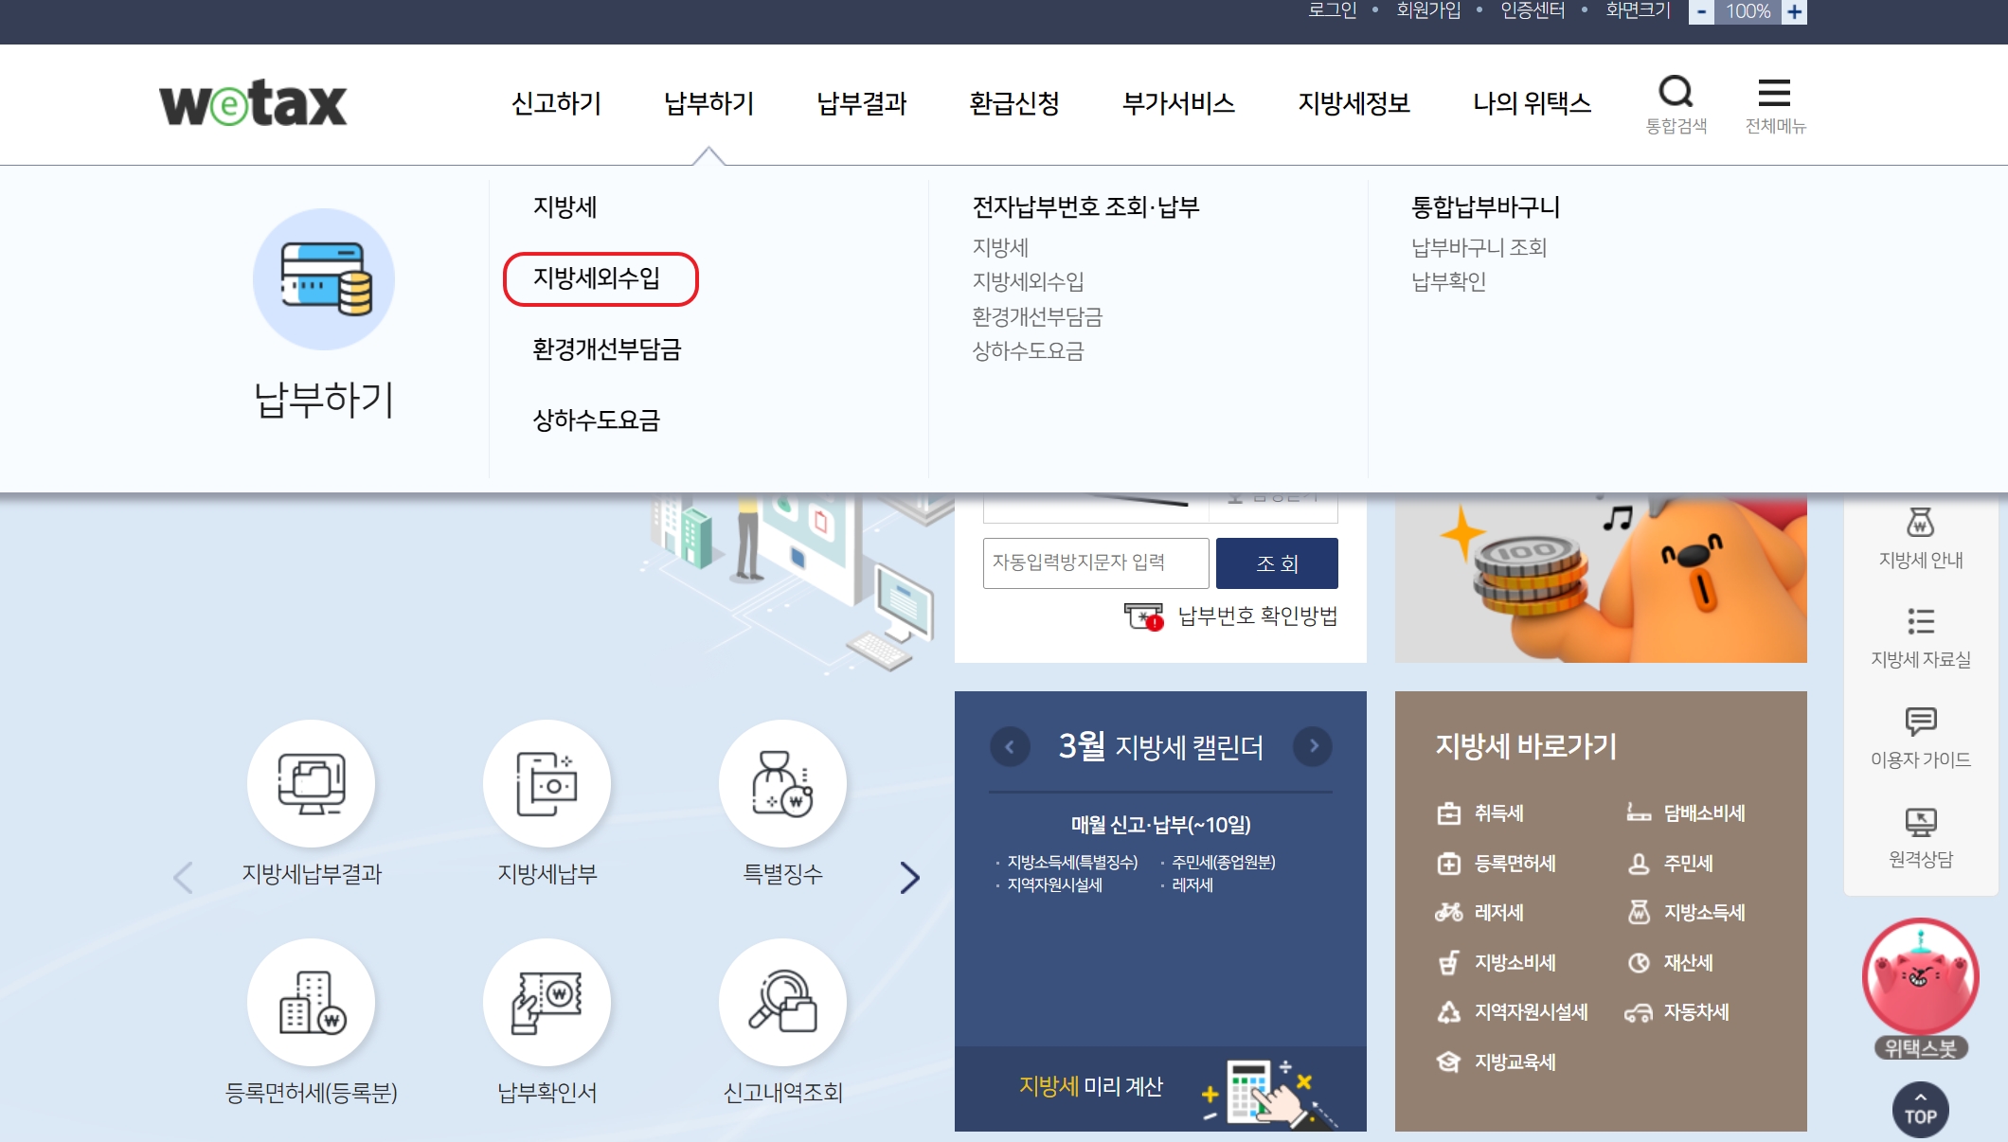Click the 자동입력방지문자 입력 field
This screenshot has width=2008, height=1142.
1095,562
